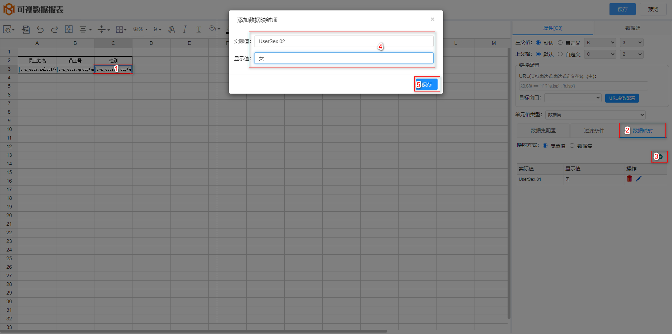Image resolution: width=672 pixels, height=334 pixels.
Task: Open the 单元格类型 dropdown
Action: point(595,115)
